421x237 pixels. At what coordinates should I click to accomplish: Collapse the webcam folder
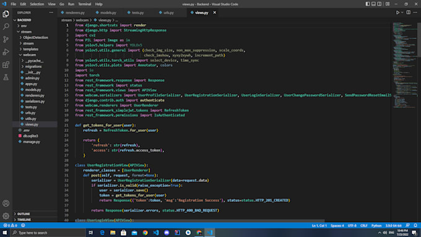coord(29,54)
